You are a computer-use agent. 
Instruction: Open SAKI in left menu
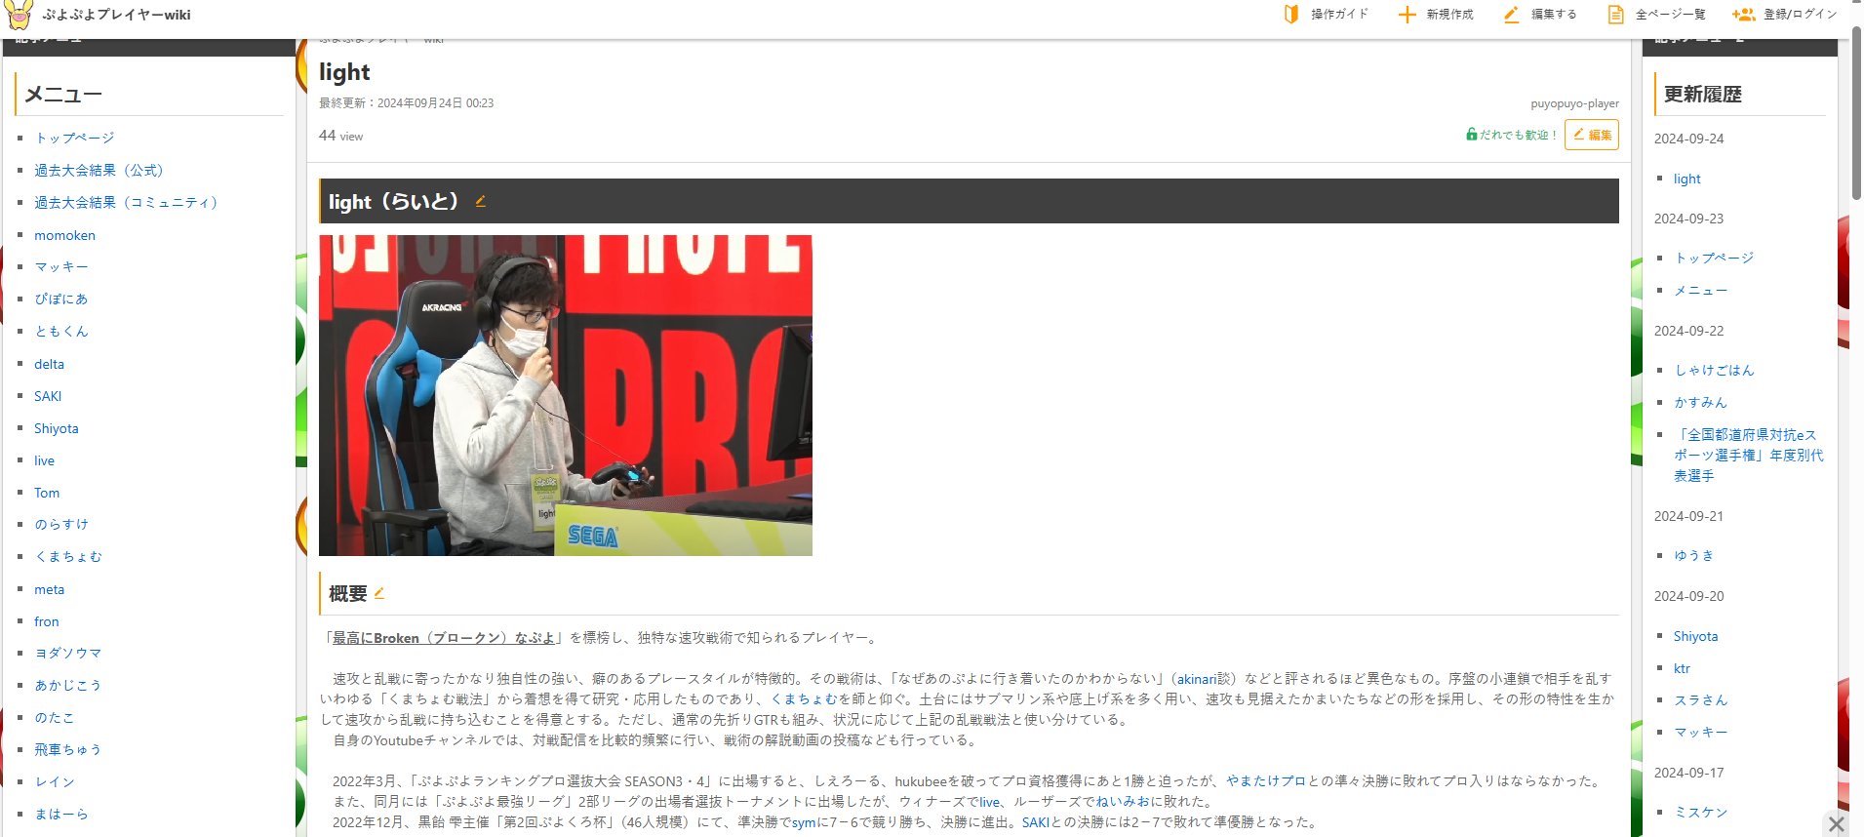[48, 396]
